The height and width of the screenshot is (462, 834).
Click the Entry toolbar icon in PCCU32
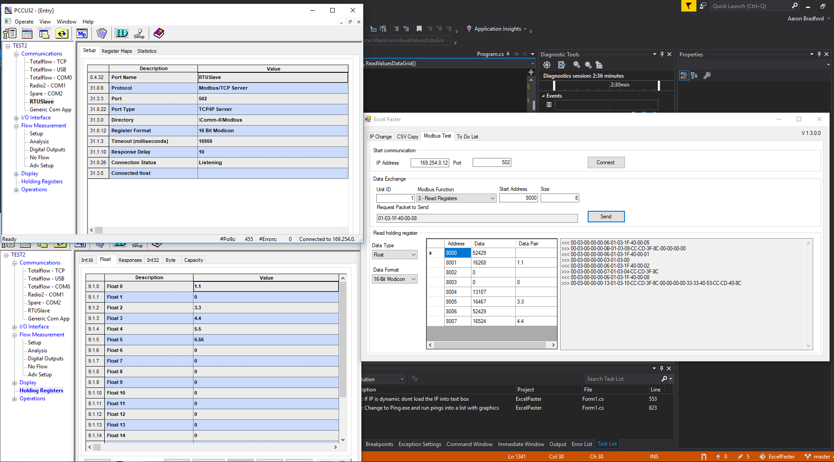[x=27, y=33]
